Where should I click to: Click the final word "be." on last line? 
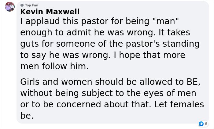27,116
